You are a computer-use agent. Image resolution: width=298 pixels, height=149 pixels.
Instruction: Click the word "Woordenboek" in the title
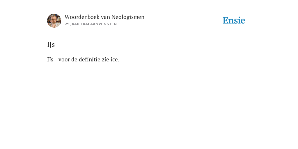click(x=82, y=17)
